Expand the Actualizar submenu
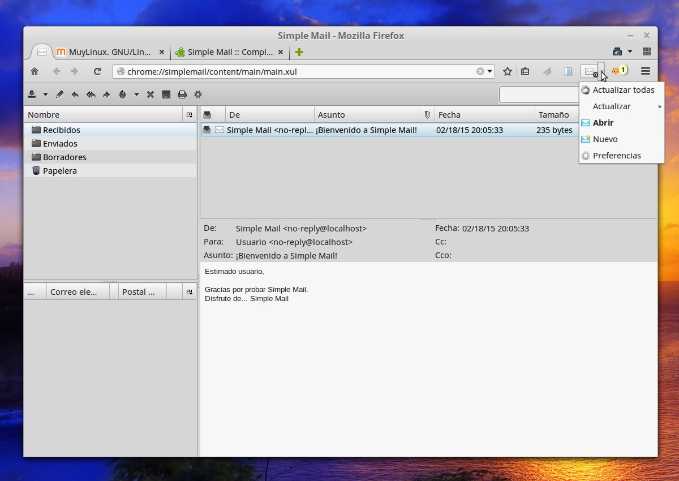The width and height of the screenshot is (679, 481). pos(621,106)
